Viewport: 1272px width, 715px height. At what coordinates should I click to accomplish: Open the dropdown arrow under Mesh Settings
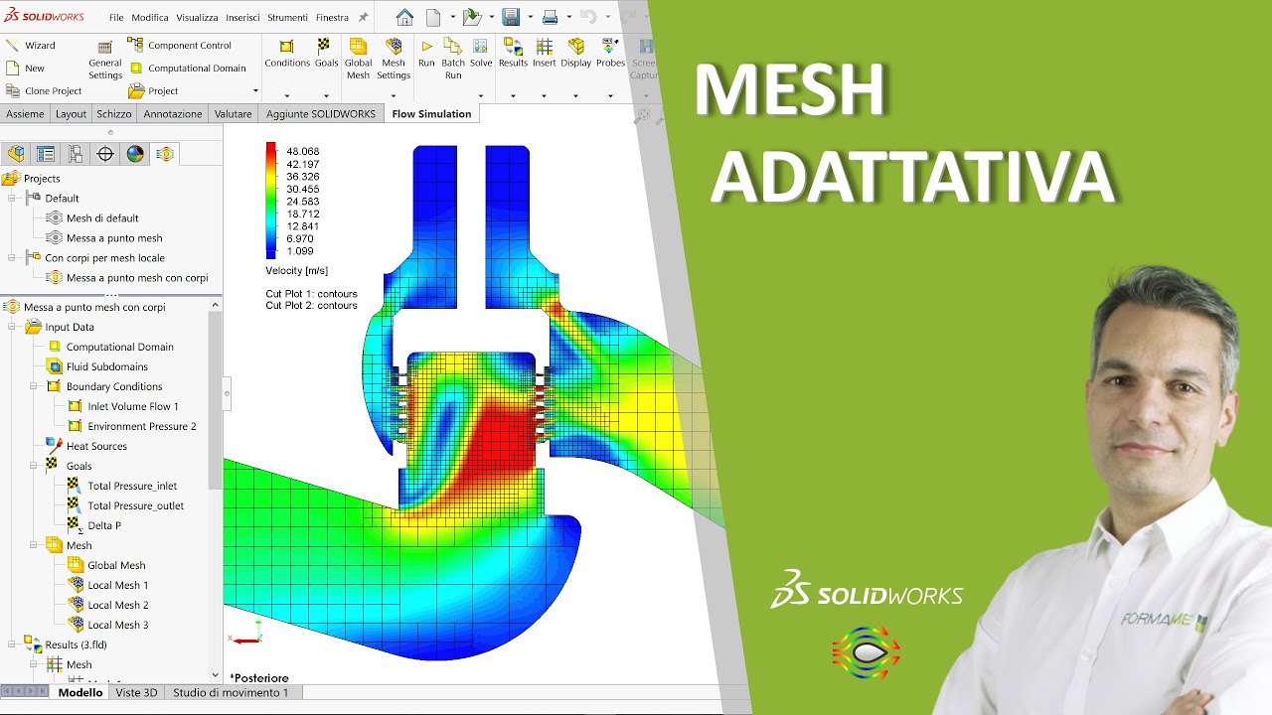click(394, 96)
